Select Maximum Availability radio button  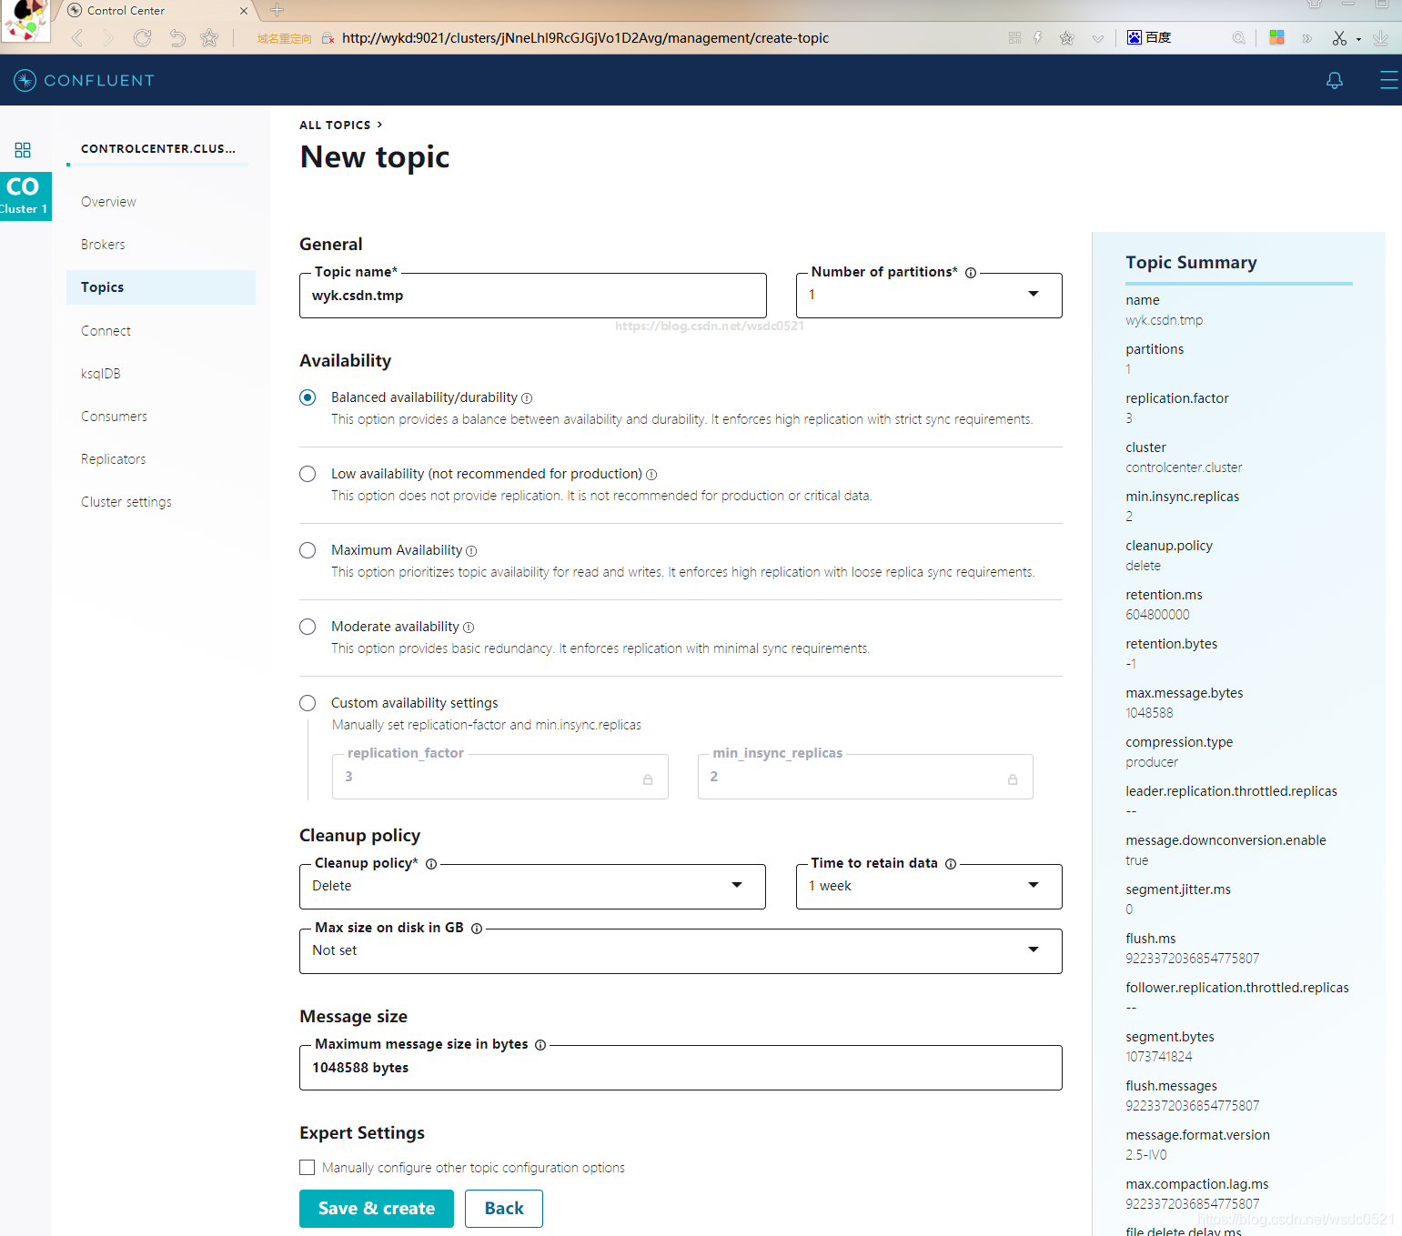pos(308,550)
